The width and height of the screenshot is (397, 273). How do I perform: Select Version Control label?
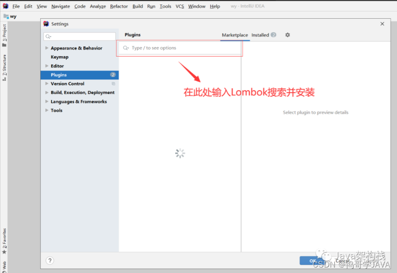[x=67, y=84]
